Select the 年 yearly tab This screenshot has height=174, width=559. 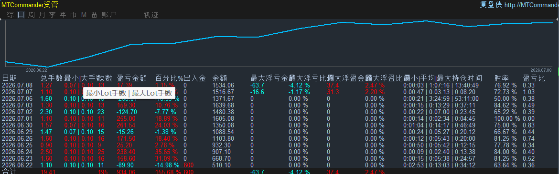[63, 15]
